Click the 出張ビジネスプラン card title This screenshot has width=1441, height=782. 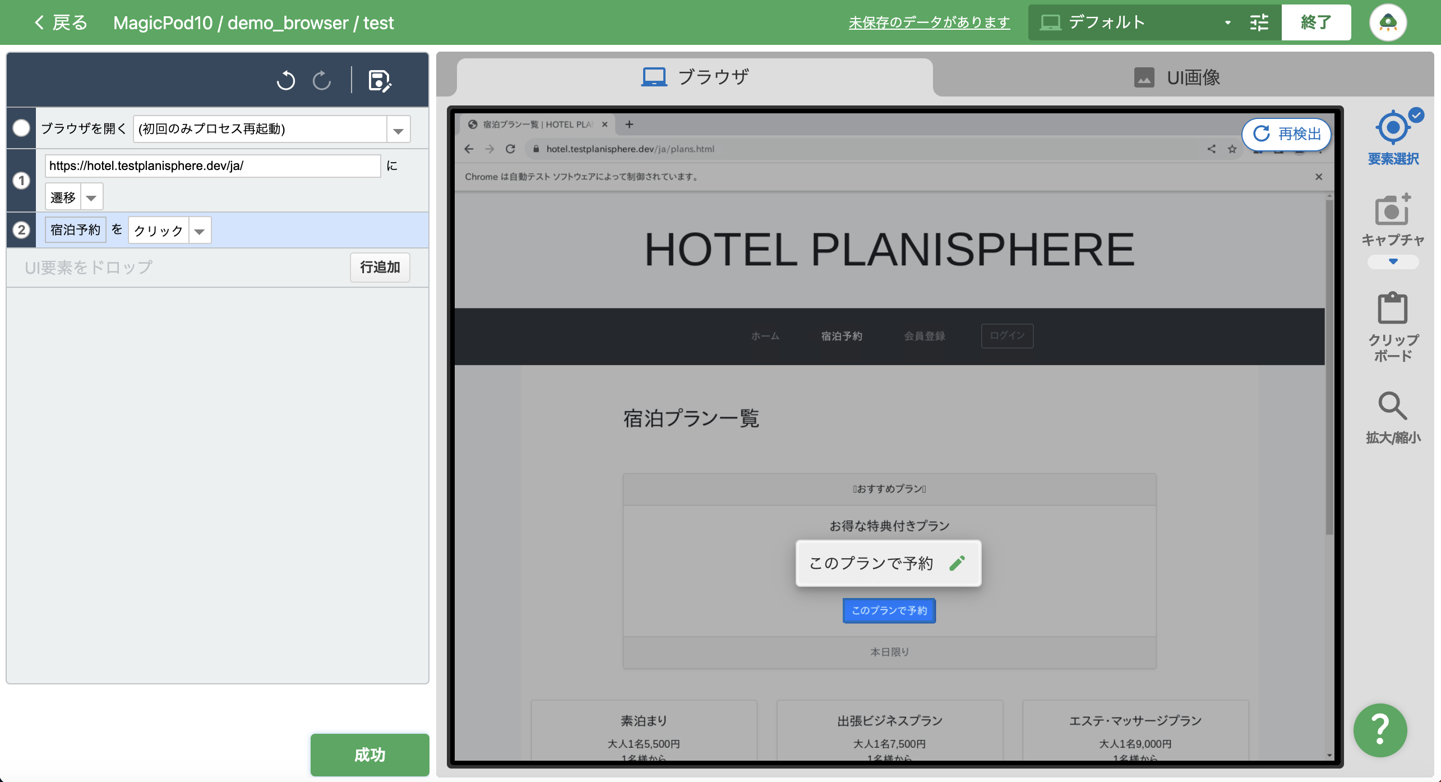[x=890, y=720]
